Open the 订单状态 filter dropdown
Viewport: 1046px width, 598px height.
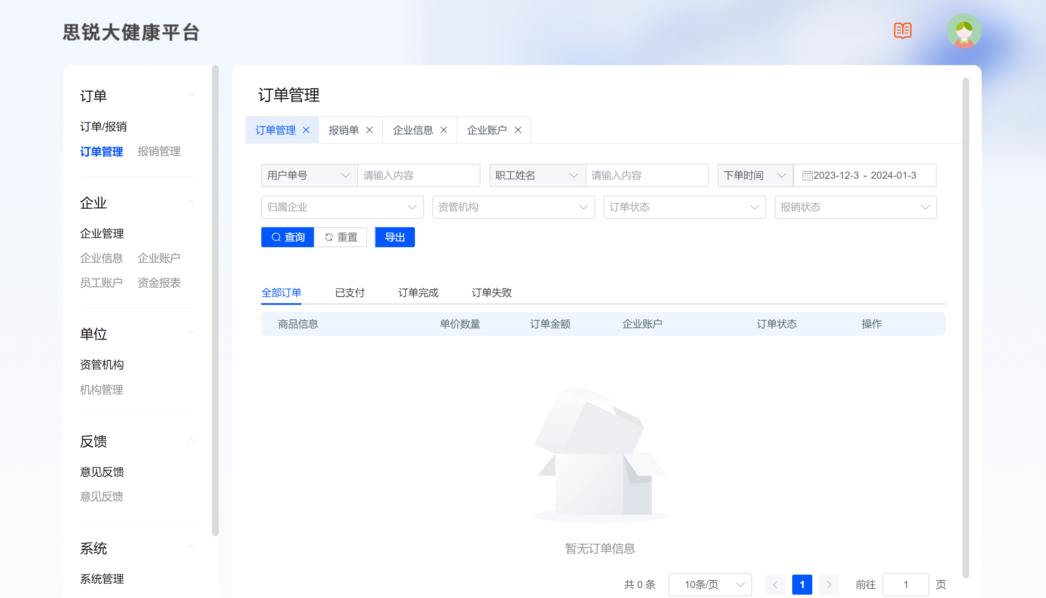point(685,207)
